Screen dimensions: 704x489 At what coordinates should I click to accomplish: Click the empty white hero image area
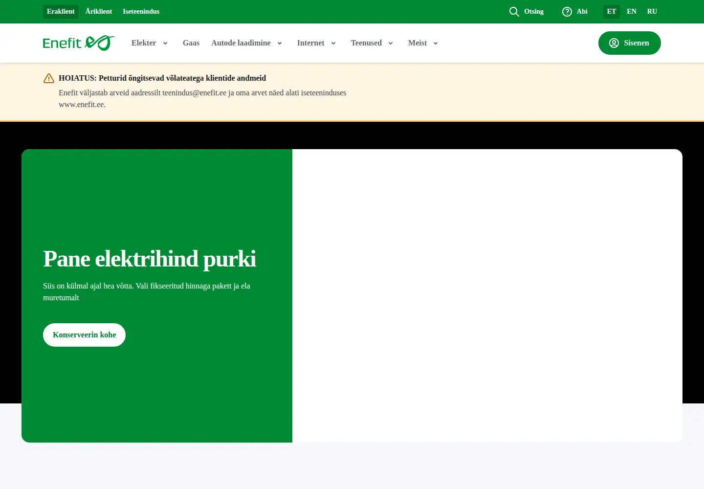(487, 296)
